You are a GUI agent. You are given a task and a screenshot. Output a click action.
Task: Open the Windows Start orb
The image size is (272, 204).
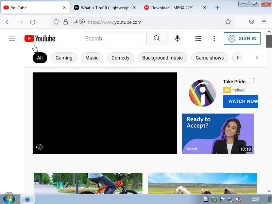(9, 199)
